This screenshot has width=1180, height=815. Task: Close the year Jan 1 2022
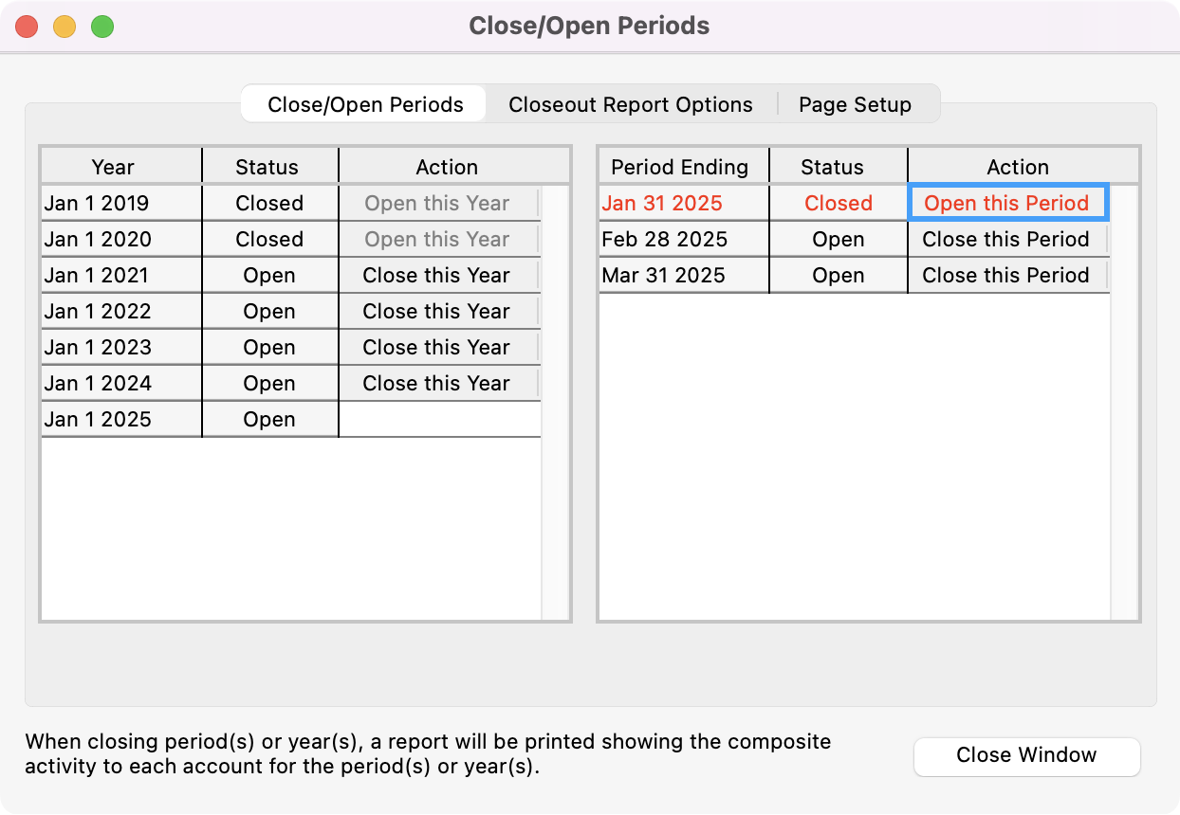click(436, 312)
